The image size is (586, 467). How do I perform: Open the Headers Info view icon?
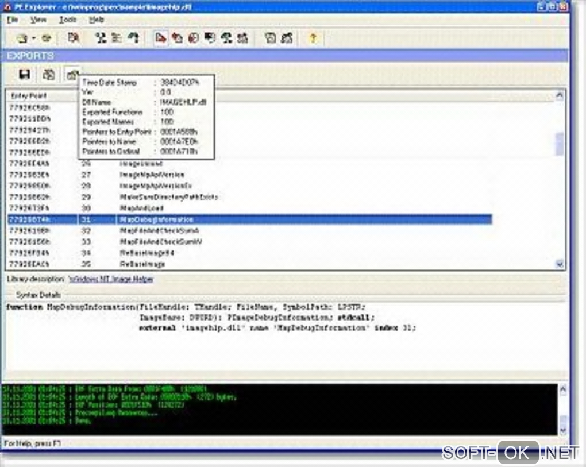click(73, 38)
